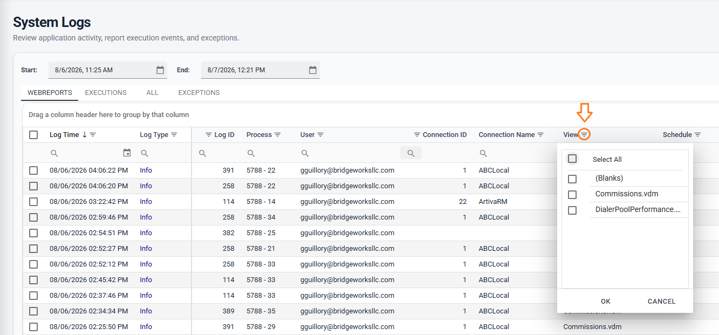
Task: Open the Connection Name column filter icon
Action: (x=540, y=135)
